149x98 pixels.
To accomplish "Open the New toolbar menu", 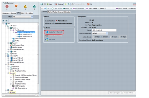I will tap(50, 4).
